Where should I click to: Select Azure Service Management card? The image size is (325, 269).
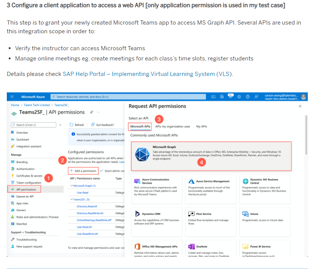pos(211,189)
